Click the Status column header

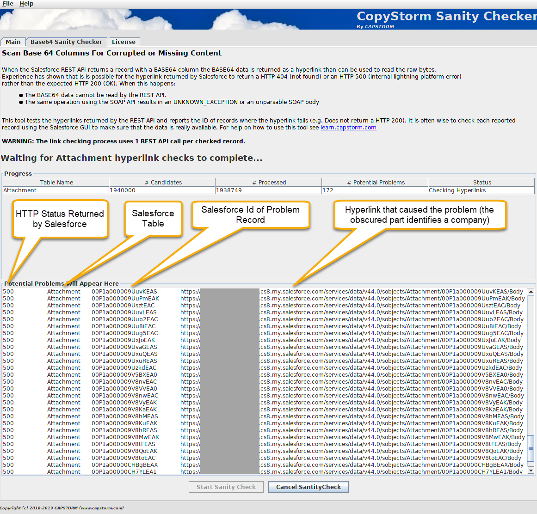481,183
